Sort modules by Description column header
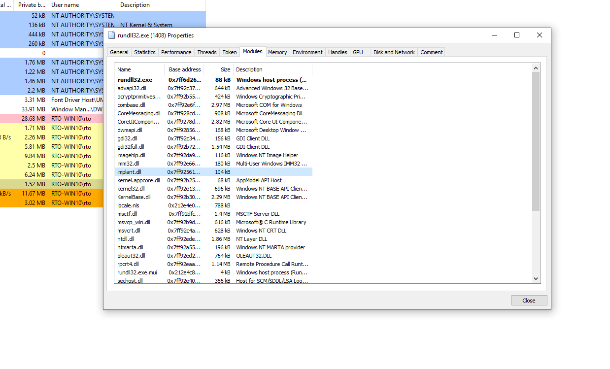610x369 pixels. point(273,69)
